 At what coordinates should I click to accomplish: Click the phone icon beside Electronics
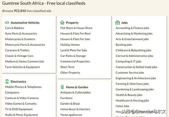pos(7,81)
